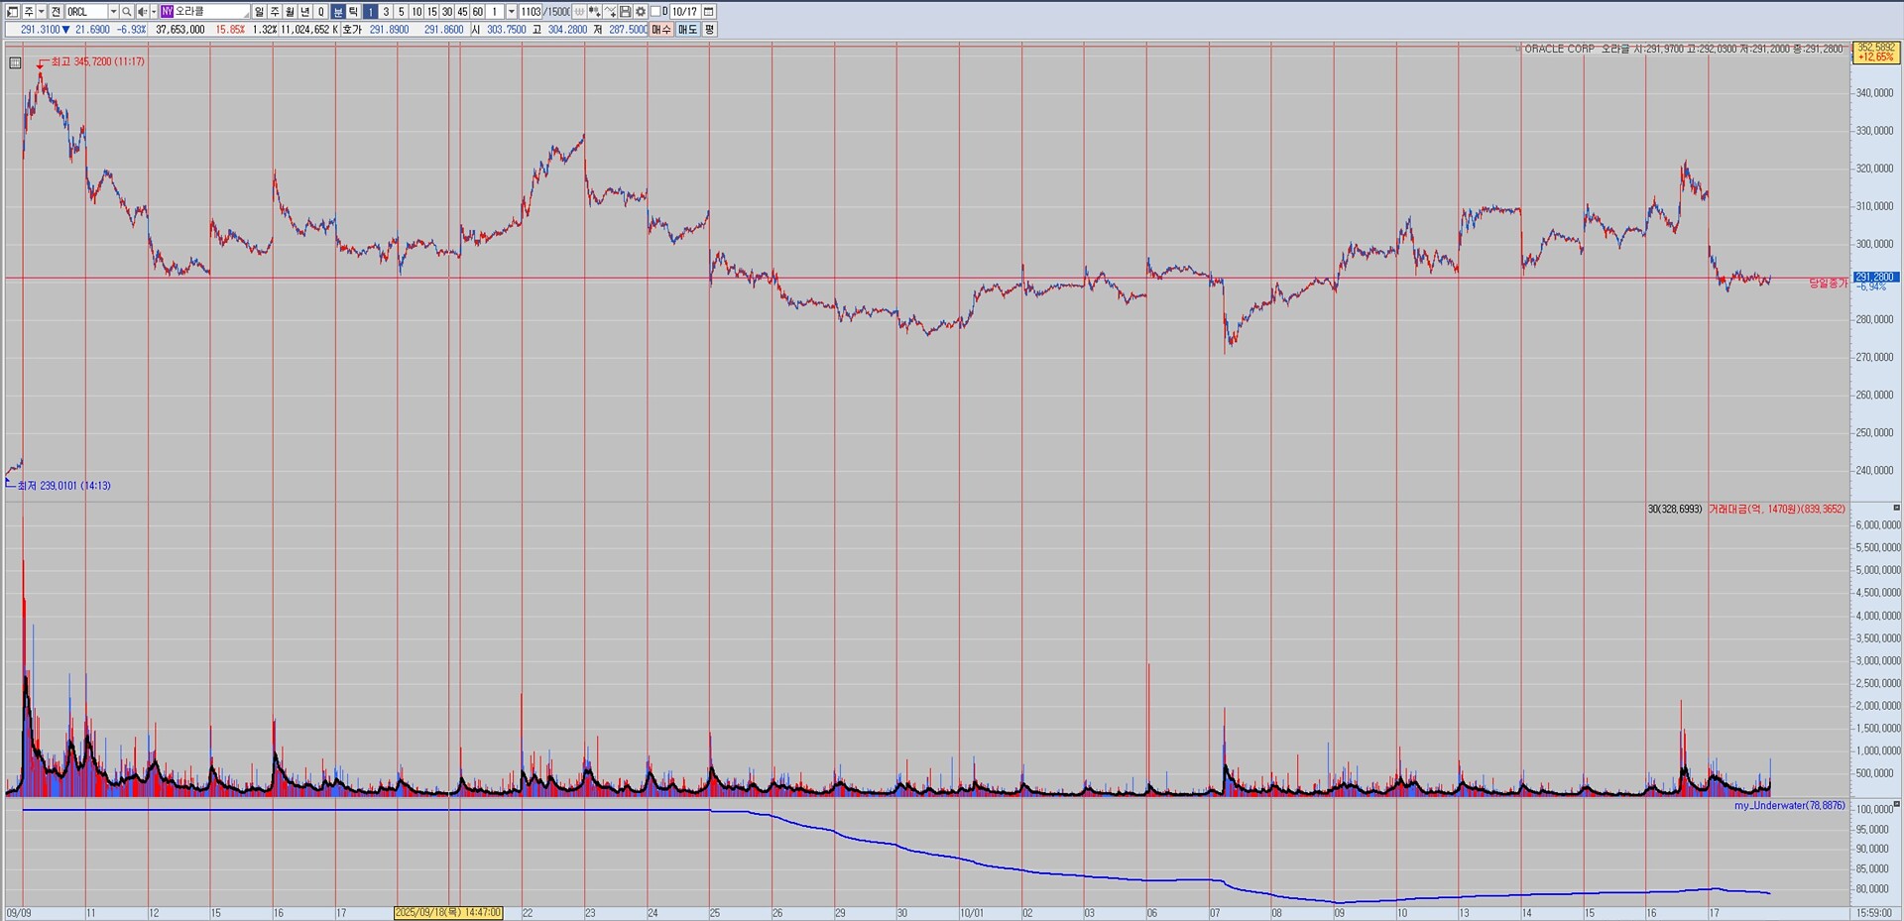Click the 291.3100 current price value

click(41, 30)
